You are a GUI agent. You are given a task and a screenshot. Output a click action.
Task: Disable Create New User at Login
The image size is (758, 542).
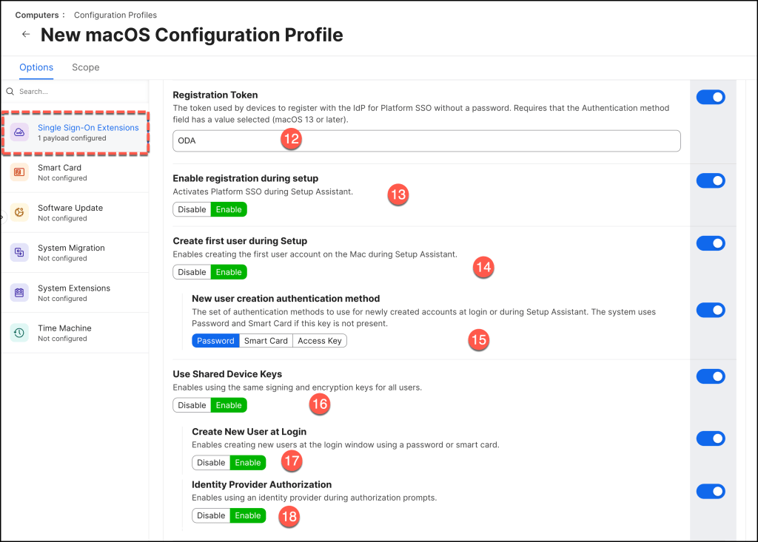point(211,463)
